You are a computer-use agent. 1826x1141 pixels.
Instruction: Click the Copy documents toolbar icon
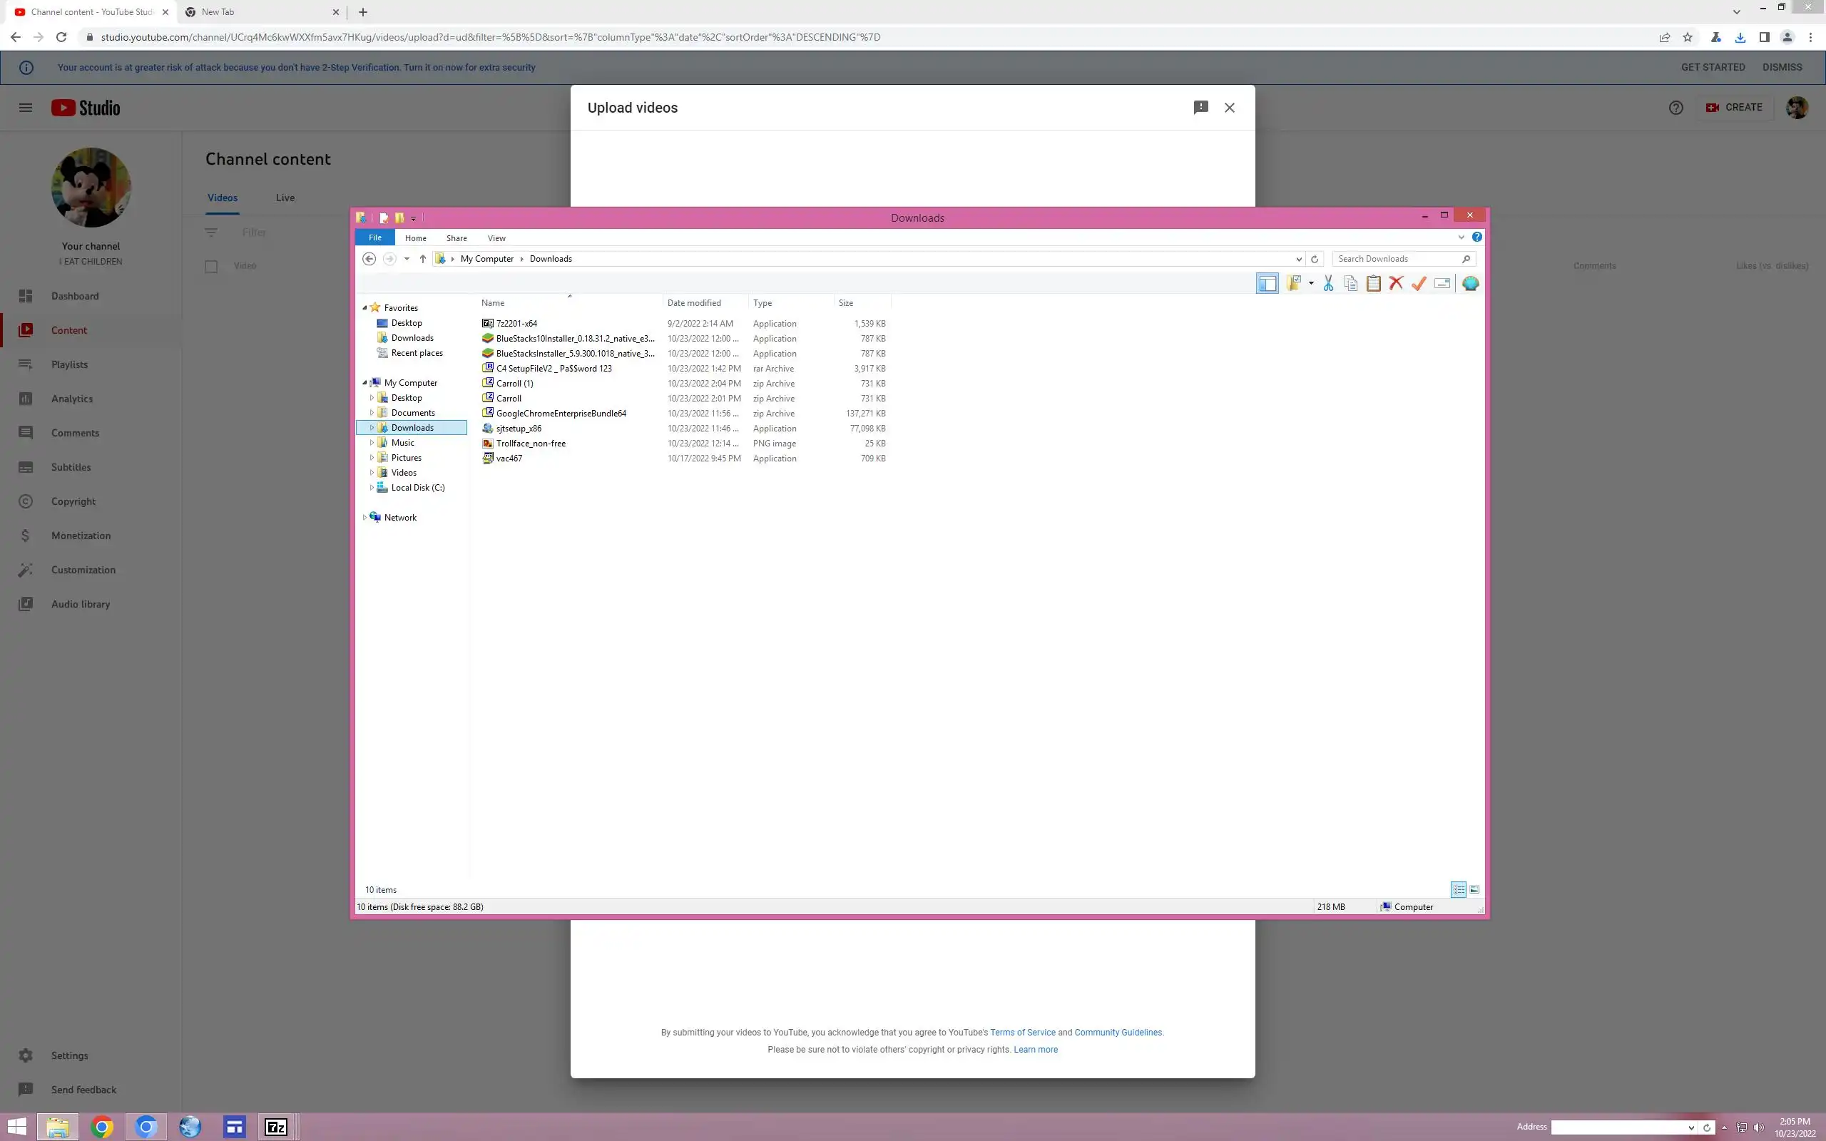pyautogui.click(x=1351, y=284)
